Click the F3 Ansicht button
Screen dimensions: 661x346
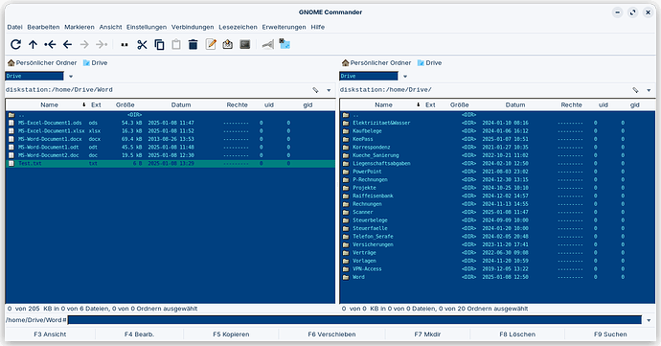pyautogui.click(x=50, y=334)
